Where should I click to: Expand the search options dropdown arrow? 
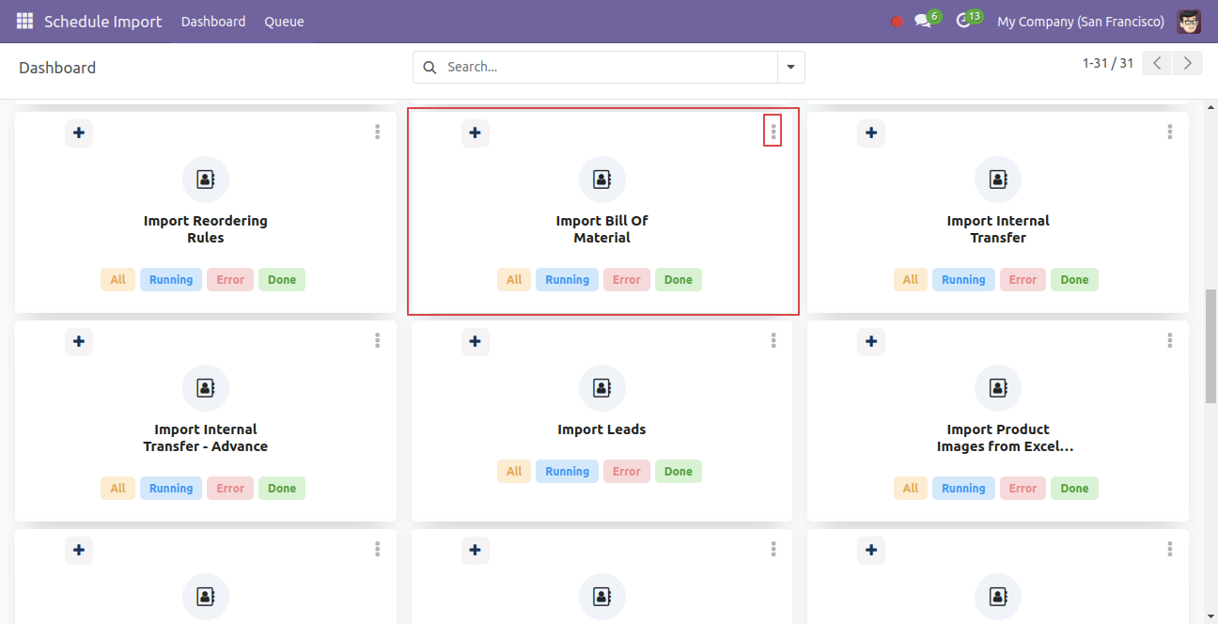[x=790, y=68]
